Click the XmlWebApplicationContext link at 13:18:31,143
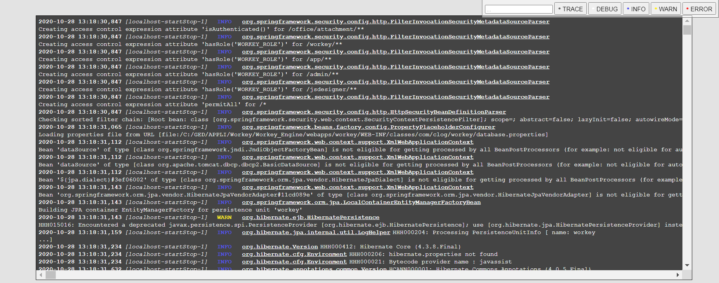 (x=357, y=187)
